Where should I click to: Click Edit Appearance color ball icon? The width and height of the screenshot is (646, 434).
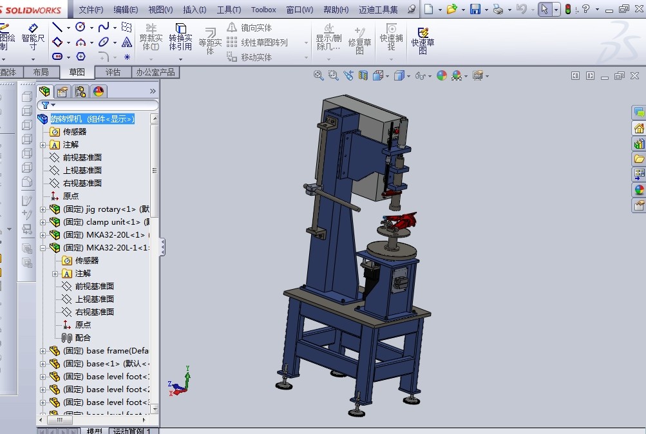[x=442, y=75]
